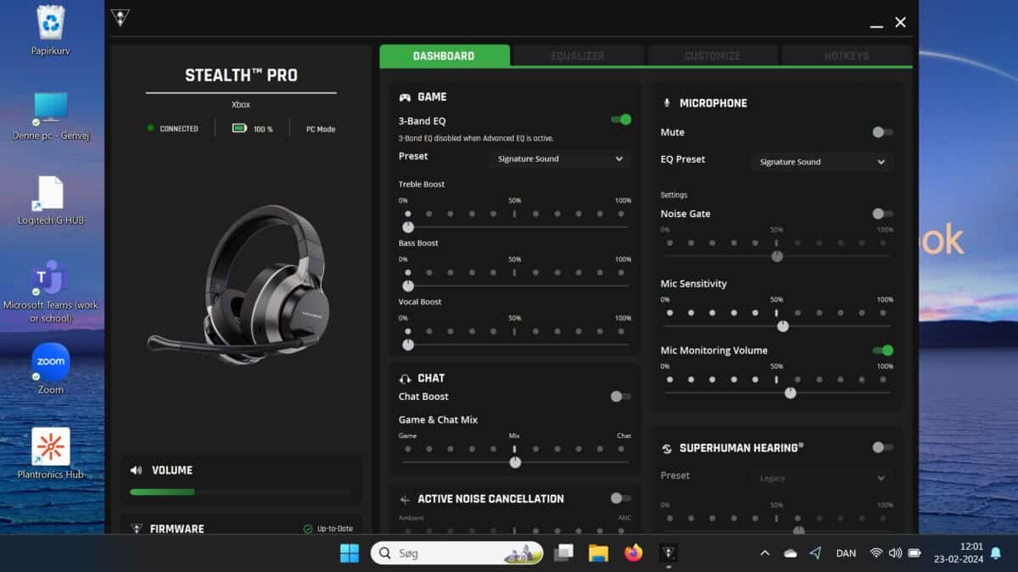Switch to the Equalizer tab
The height and width of the screenshot is (572, 1018).
578,56
